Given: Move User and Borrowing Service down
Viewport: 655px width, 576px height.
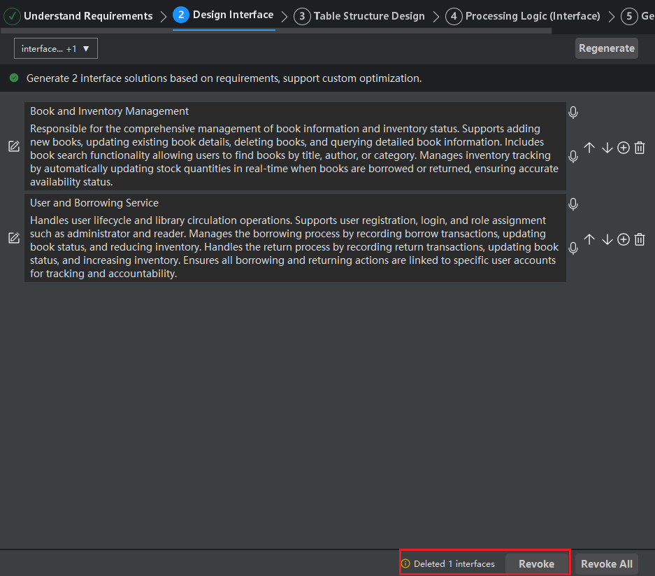Looking at the screenshot, I should 607,239.
